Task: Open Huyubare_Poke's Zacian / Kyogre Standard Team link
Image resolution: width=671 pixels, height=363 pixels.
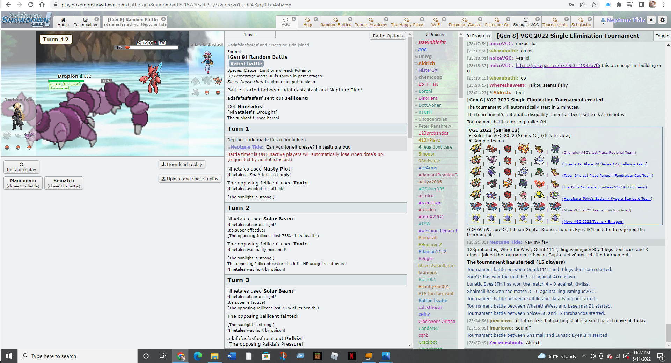Action: [x=607, y=198]
